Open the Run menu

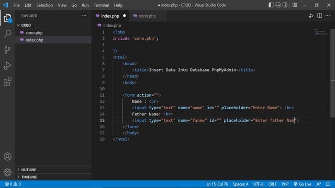click(85, 5)
